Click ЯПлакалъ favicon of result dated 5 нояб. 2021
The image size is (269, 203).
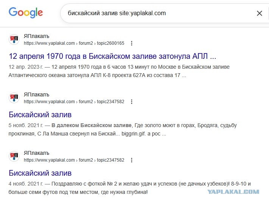pyautogui.click(x=14, y=98)
